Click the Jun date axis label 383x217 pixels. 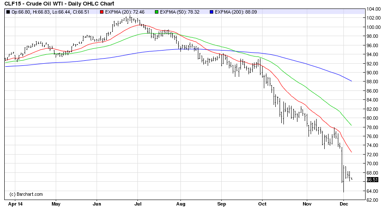coord(97,204)
